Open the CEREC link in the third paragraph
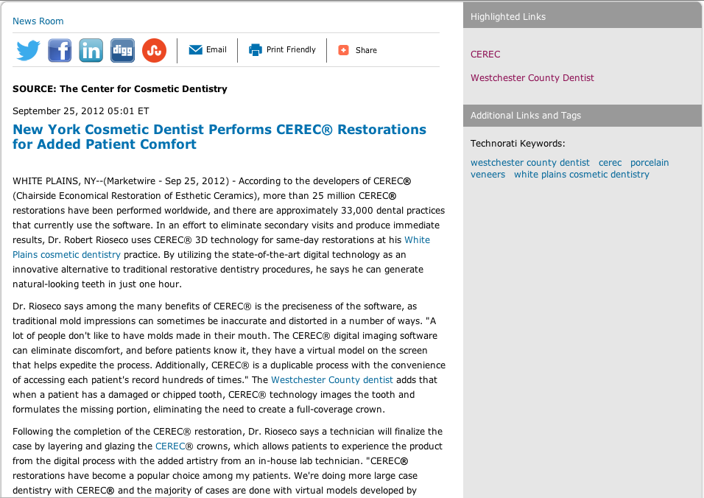The height and width of the screenshot is (498, 704). click(170, 446)
